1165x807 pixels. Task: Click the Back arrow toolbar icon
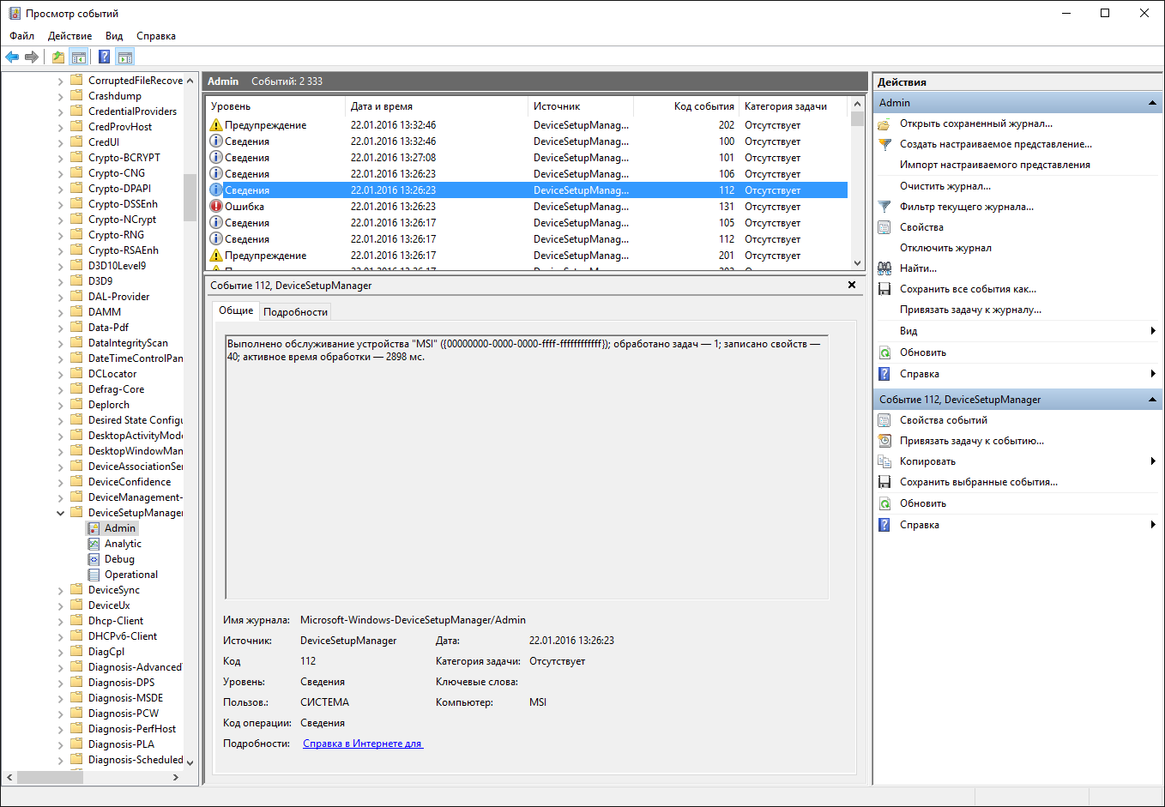click(12, 57)
